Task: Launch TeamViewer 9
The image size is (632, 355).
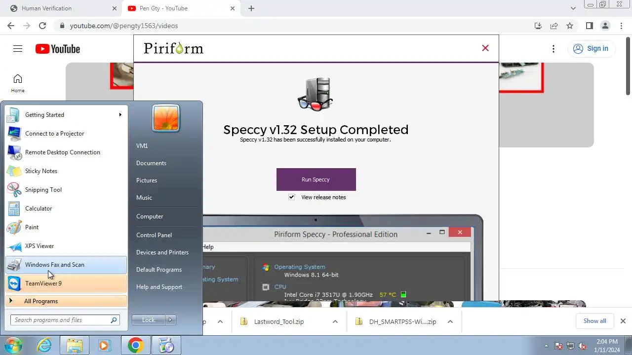Action: (x=66, y=284)
